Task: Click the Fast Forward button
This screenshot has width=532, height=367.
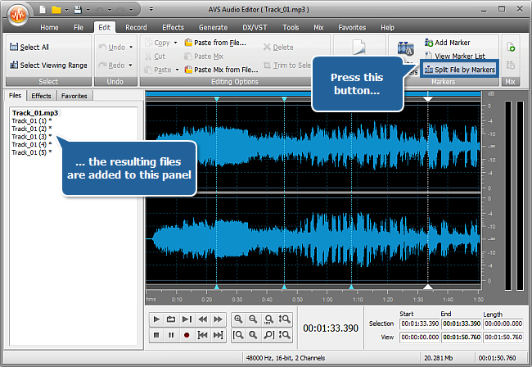Action: [219, 319]
